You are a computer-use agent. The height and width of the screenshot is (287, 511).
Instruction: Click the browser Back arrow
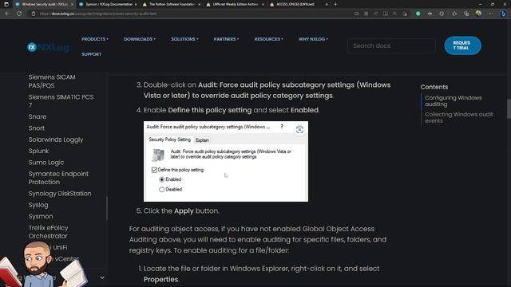tap(7, 14)
